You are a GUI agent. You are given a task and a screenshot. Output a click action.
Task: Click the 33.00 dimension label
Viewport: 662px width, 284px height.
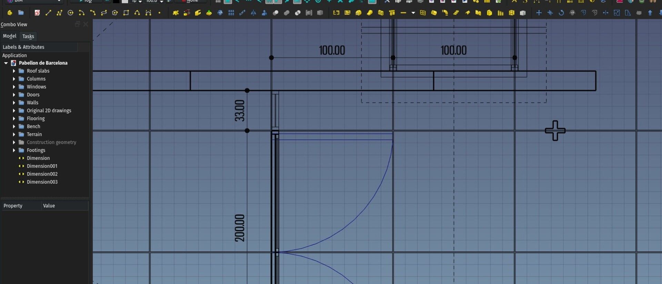coord(240,111)
